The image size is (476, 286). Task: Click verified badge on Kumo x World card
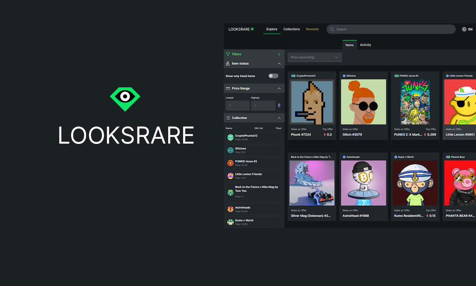click(x=396, y=157)
